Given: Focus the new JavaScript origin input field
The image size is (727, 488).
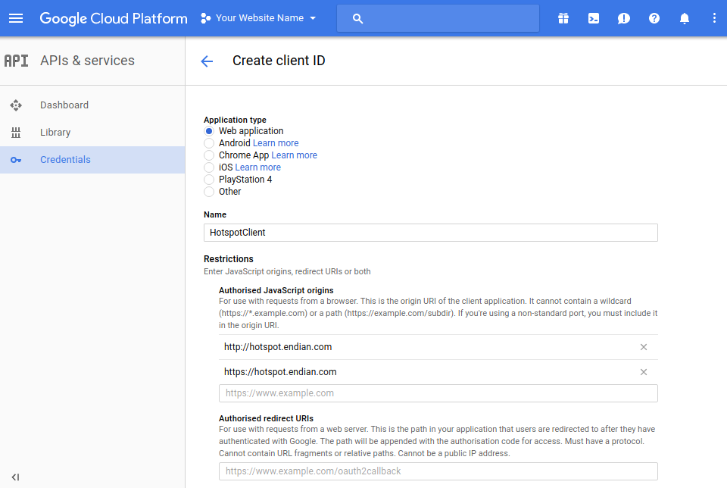Looking at the screenshot, I should 438,393.
